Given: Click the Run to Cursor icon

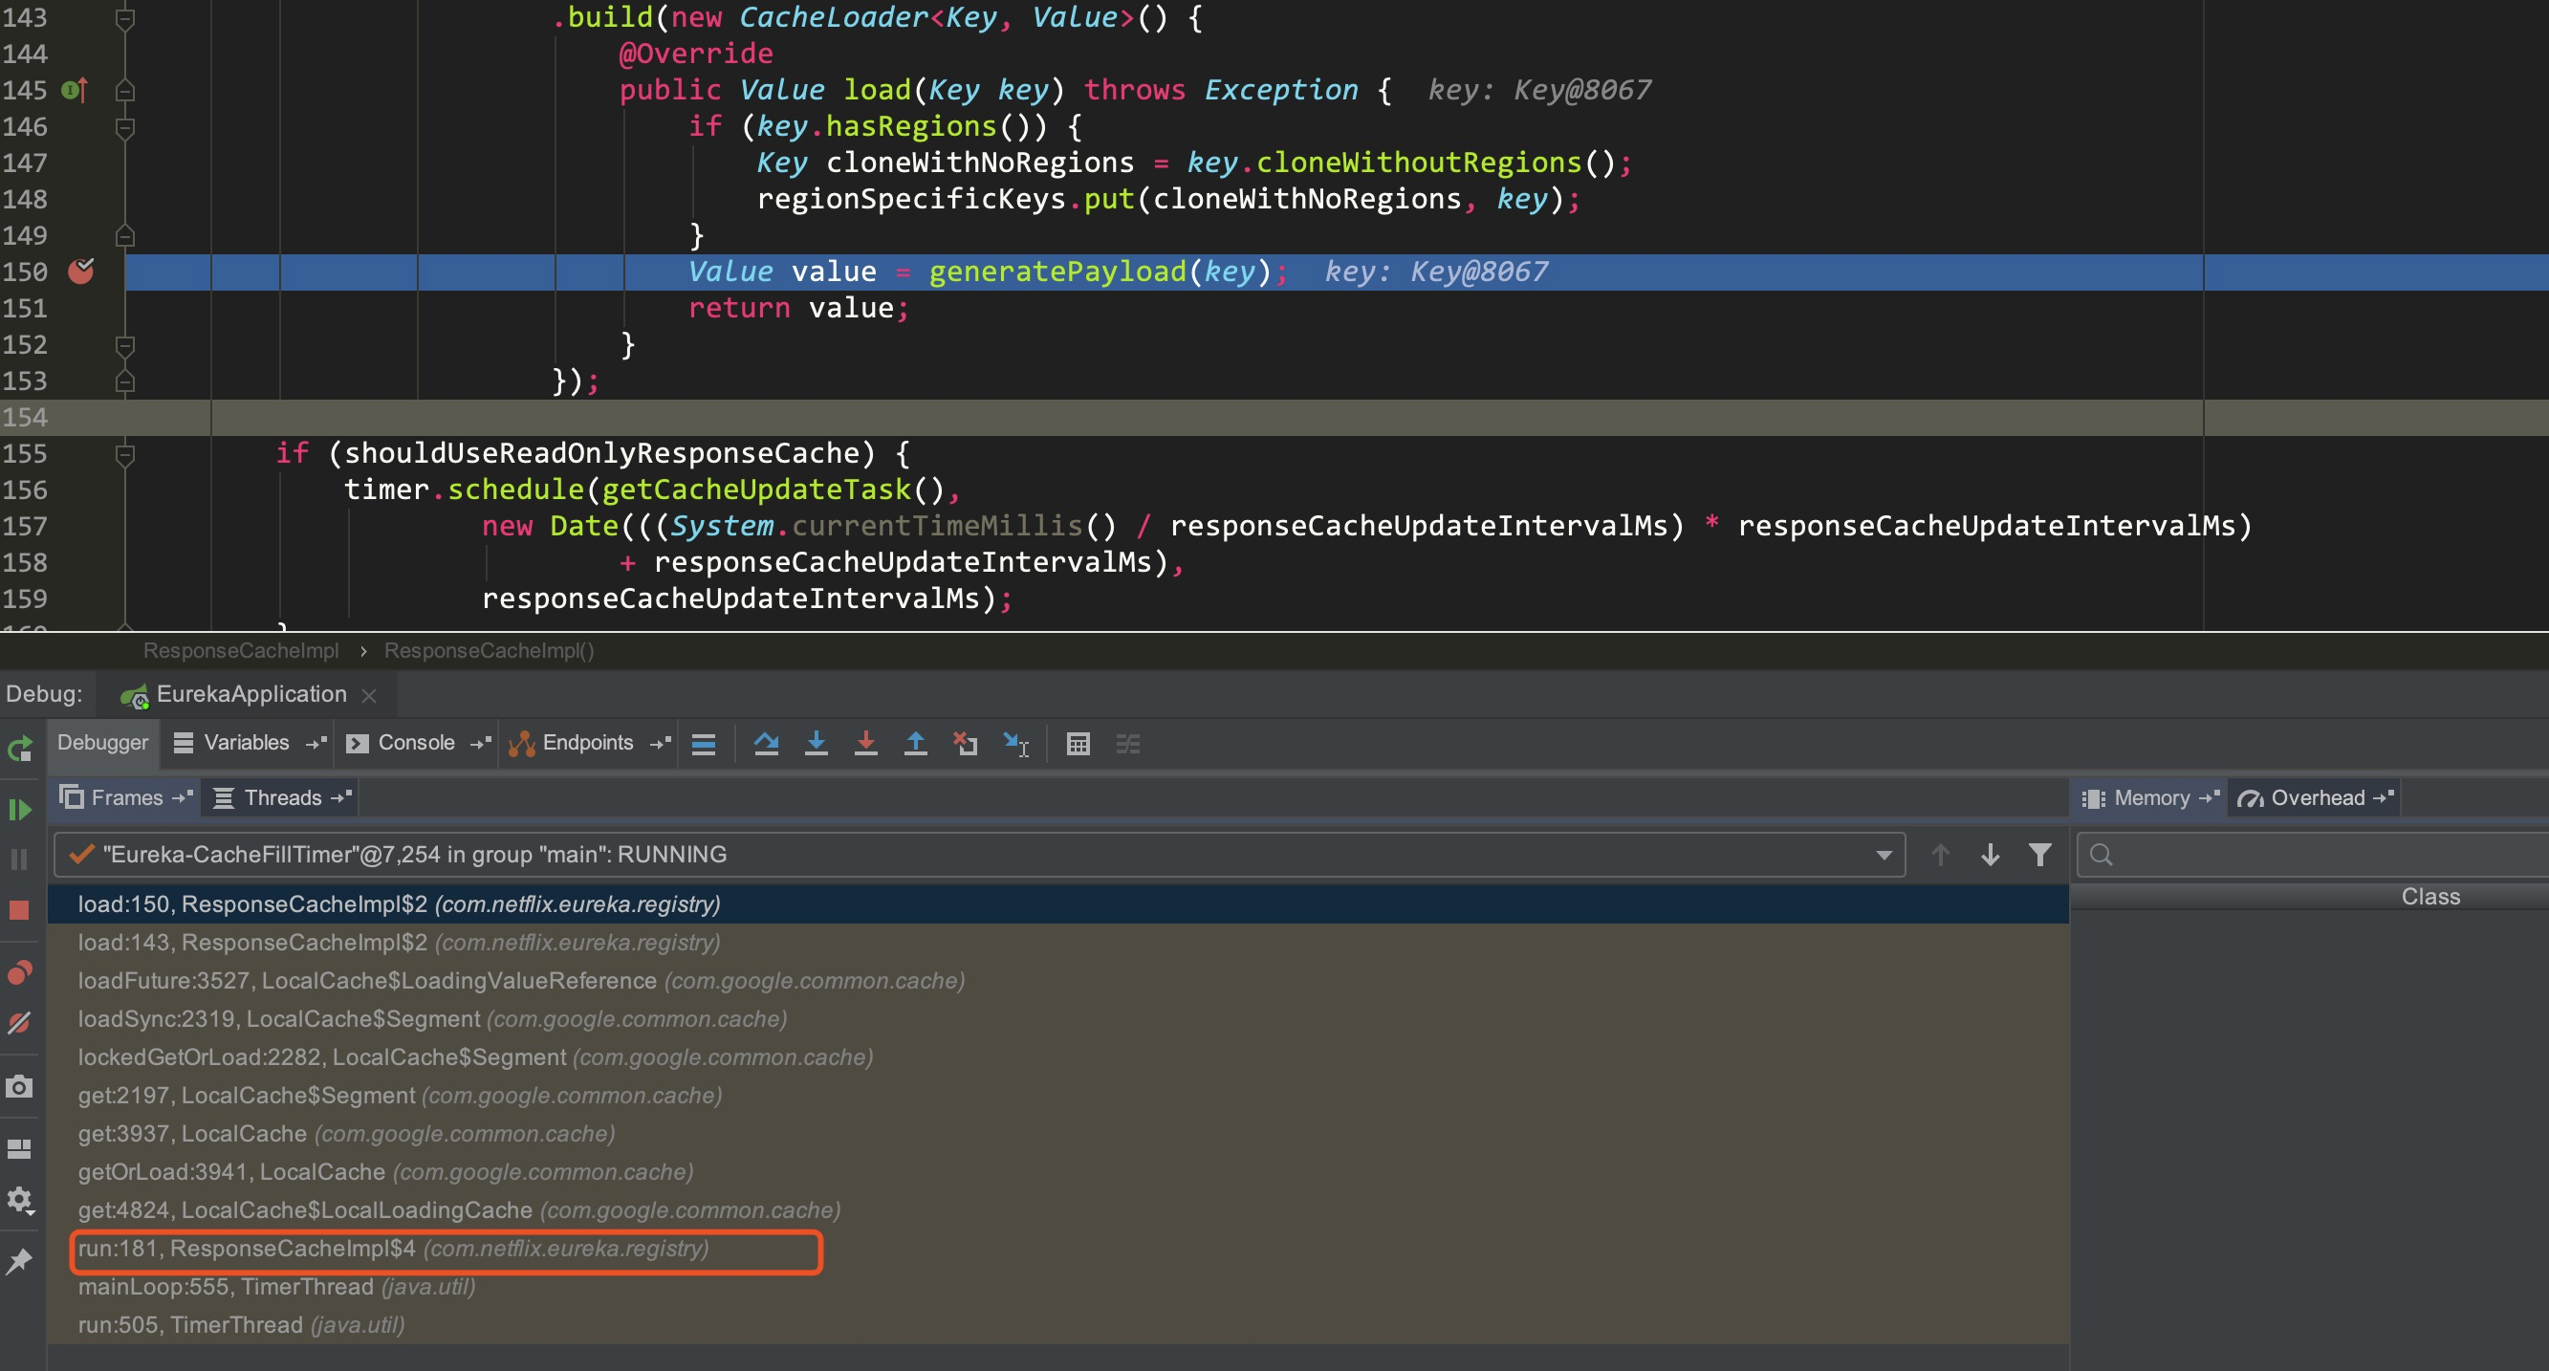Looking at the screenshot, I should tap(1016, 744).
